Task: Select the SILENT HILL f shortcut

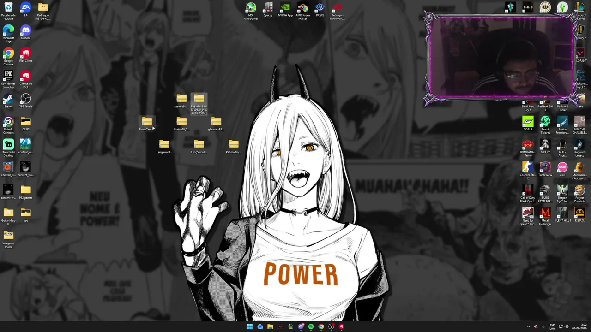Action: [562, 215]
